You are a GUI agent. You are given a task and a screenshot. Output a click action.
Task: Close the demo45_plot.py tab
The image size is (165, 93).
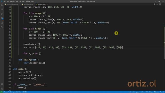coord(47,4)
